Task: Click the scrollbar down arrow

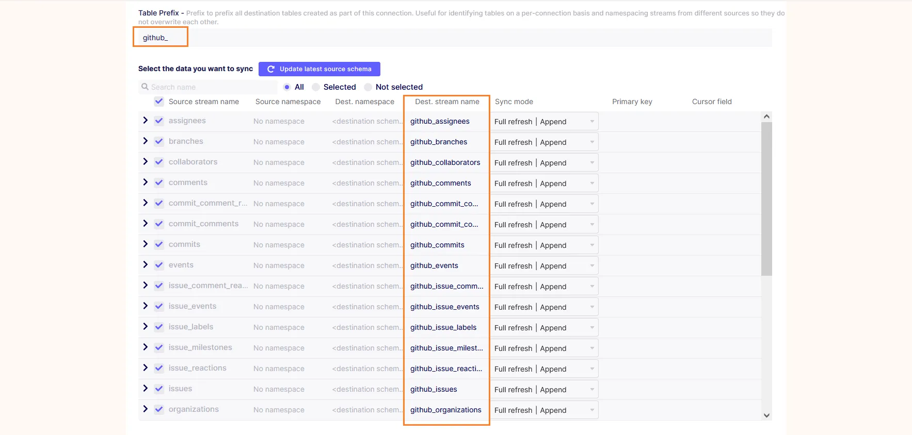Action: coord(766,415)
